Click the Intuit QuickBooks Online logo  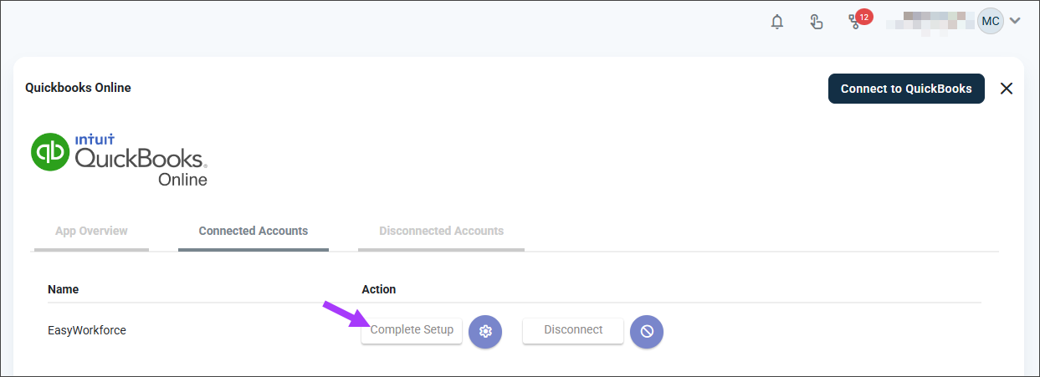tap(120, 158)
